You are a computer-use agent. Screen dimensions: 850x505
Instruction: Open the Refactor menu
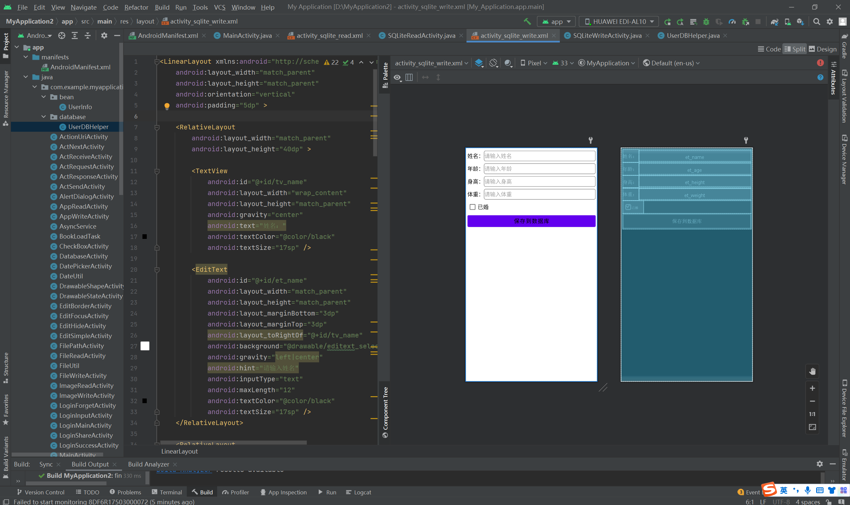coord(136,7)
